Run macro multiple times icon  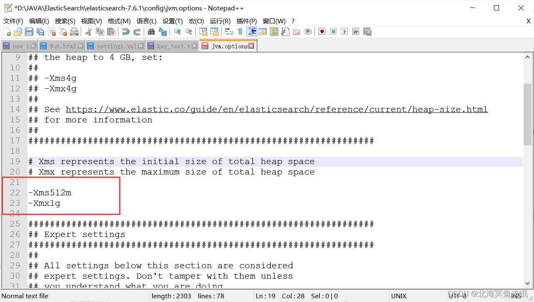pyautogui.click(x=356, y=32)
